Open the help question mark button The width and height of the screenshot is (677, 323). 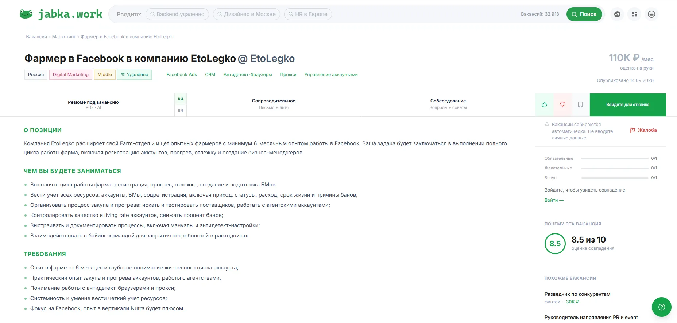(661, 307)
